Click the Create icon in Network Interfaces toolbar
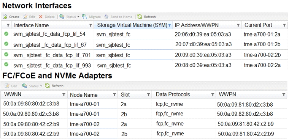The height and width of the screenshot is (140, 289). tap(5, 17)
